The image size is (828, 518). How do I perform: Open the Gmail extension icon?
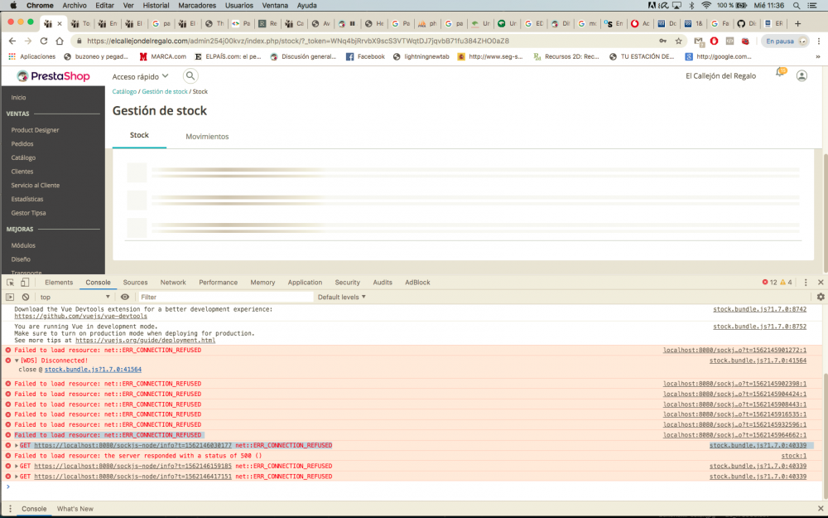coord(699,41)
